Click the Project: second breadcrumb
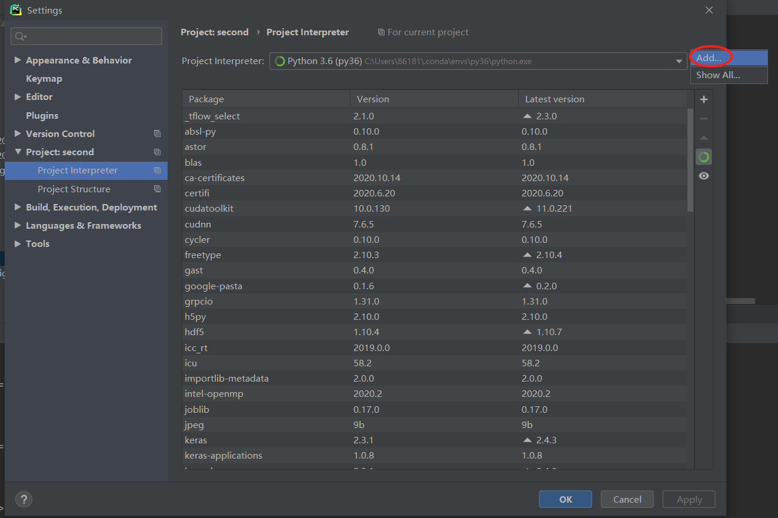The height and width of the screenshot is (518, 778). pyautogui.click(x=215, y=32)
